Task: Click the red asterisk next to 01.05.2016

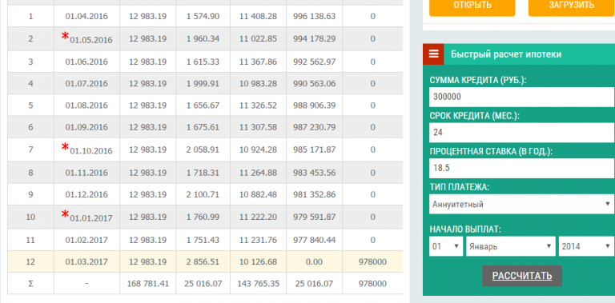Action: (x=65, y=37)
